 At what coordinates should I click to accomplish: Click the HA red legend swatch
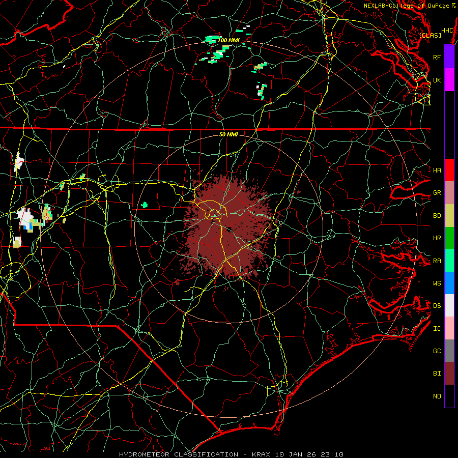449,170
